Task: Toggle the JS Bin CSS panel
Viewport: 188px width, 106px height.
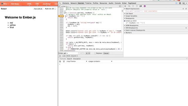Action: [37, 4]
